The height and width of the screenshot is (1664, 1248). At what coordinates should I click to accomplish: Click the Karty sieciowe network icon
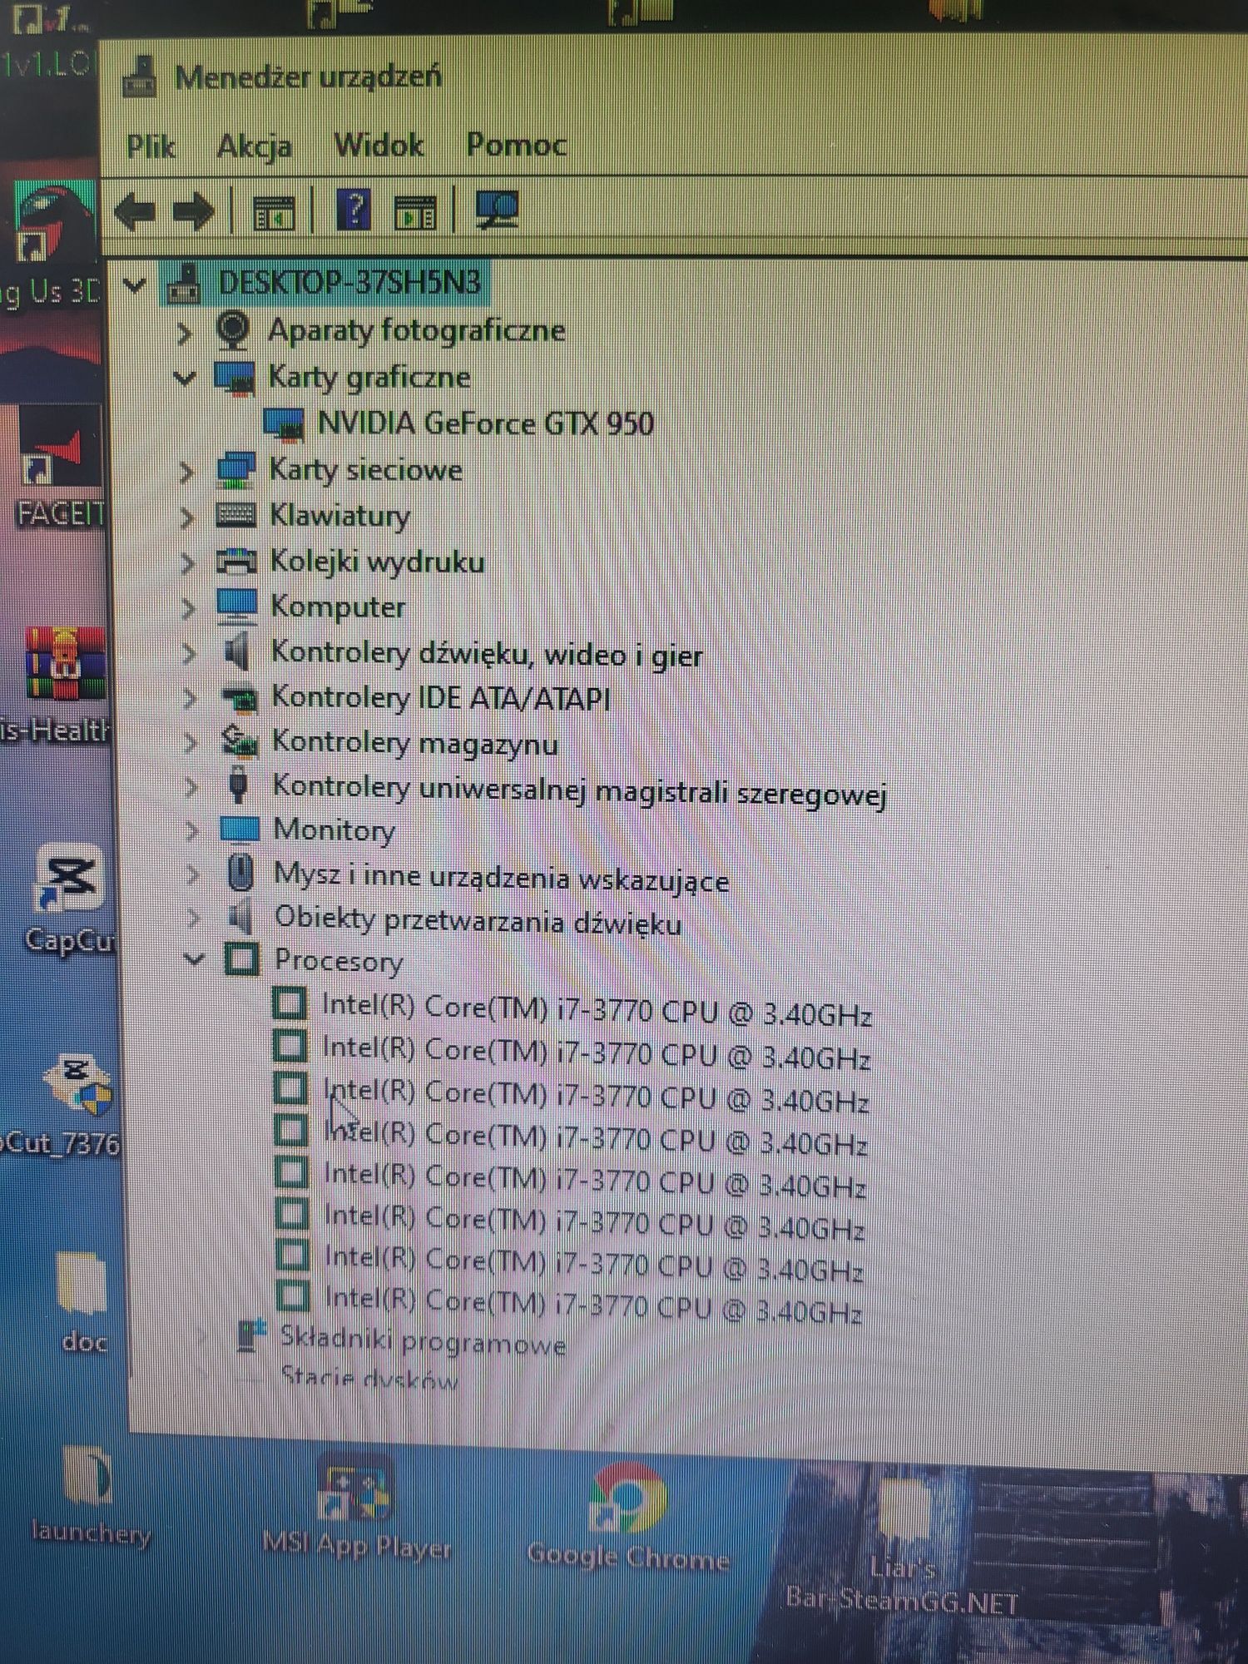click(235, 469)
